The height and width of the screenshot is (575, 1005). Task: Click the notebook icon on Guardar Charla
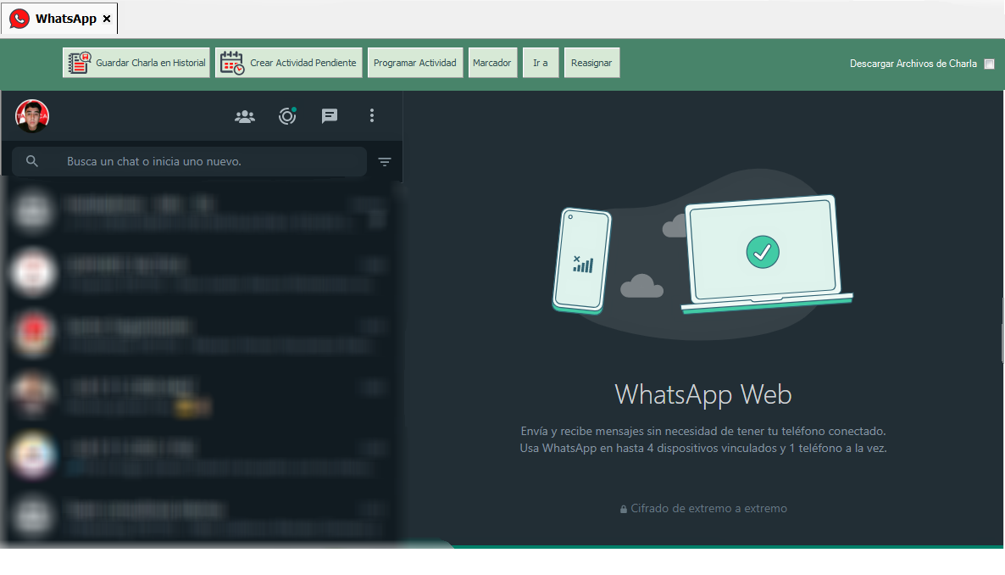80,63
